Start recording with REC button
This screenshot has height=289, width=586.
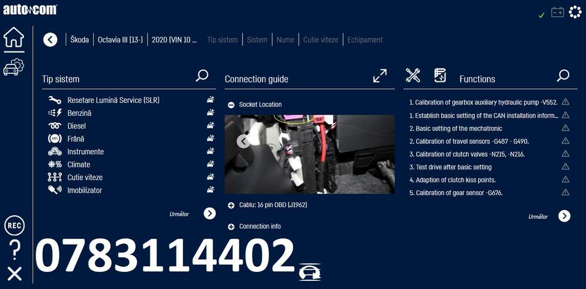click(15, 226)
